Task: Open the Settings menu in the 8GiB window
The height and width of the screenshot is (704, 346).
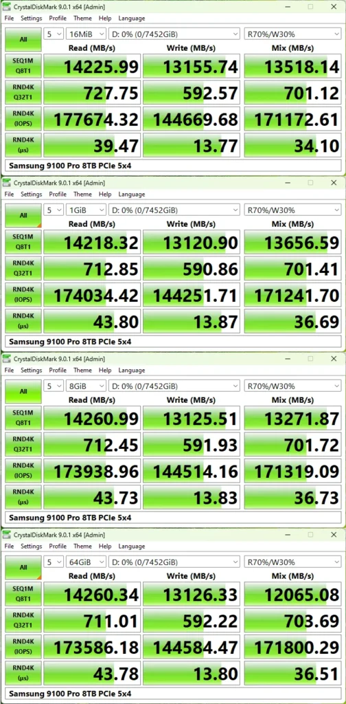Action: click(x=32, y=371)
